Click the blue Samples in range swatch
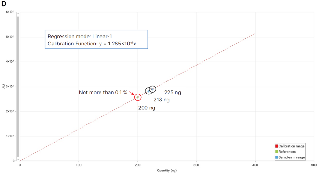The image size is (319, 174). click(277, 157)
